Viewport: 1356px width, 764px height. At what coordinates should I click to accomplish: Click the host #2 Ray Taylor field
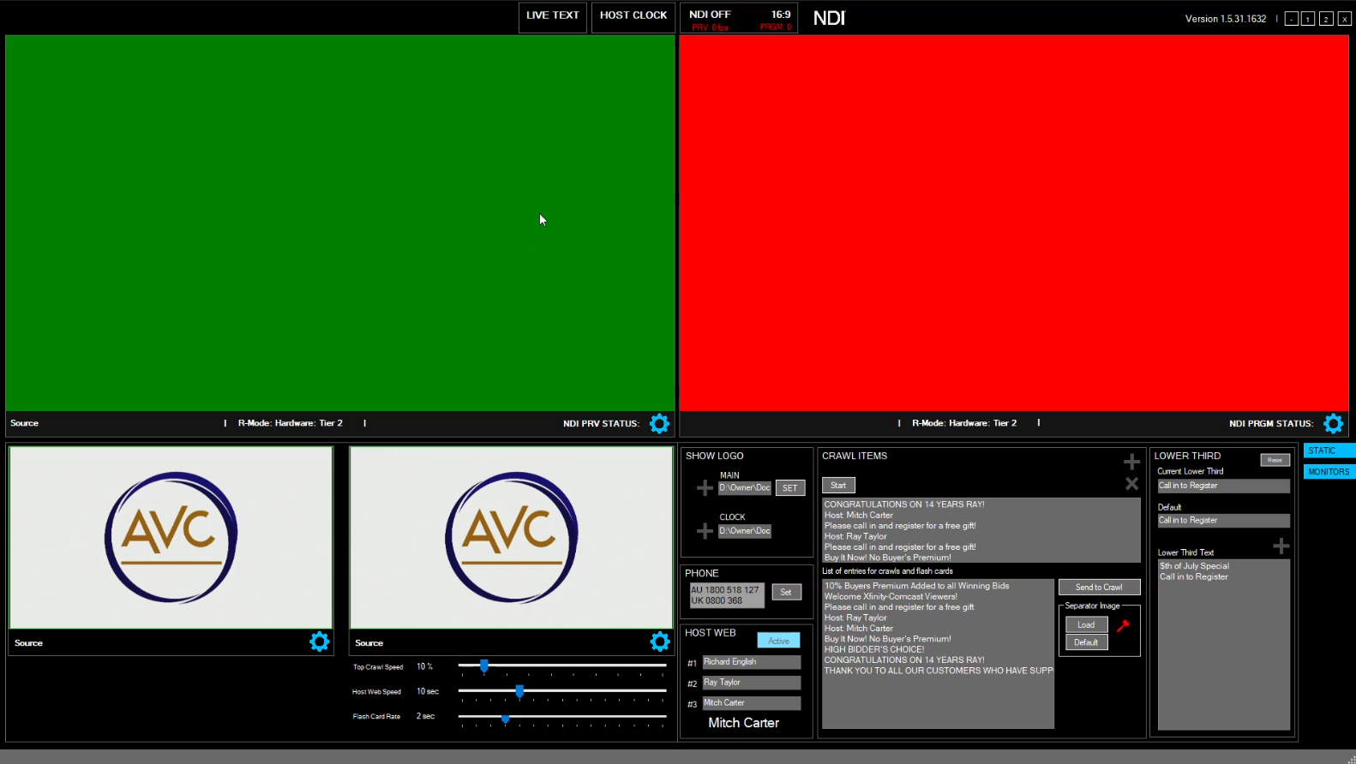tap(751, 683)
